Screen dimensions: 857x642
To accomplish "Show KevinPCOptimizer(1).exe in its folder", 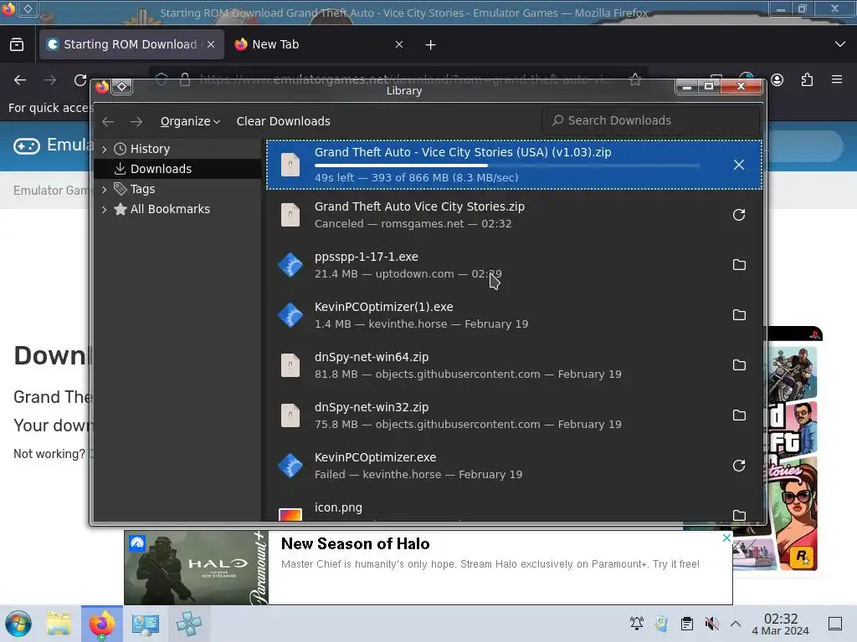I will (738, 315).
